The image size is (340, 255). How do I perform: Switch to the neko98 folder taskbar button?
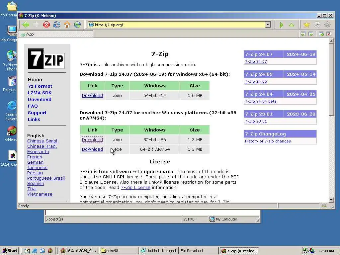119,251
